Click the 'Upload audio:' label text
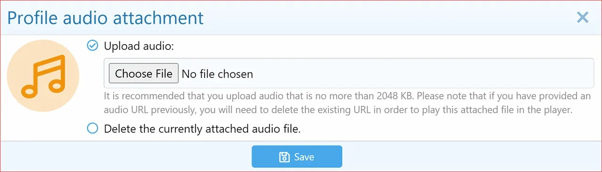The height and width of the screenshot is (172, 602). 139,46
